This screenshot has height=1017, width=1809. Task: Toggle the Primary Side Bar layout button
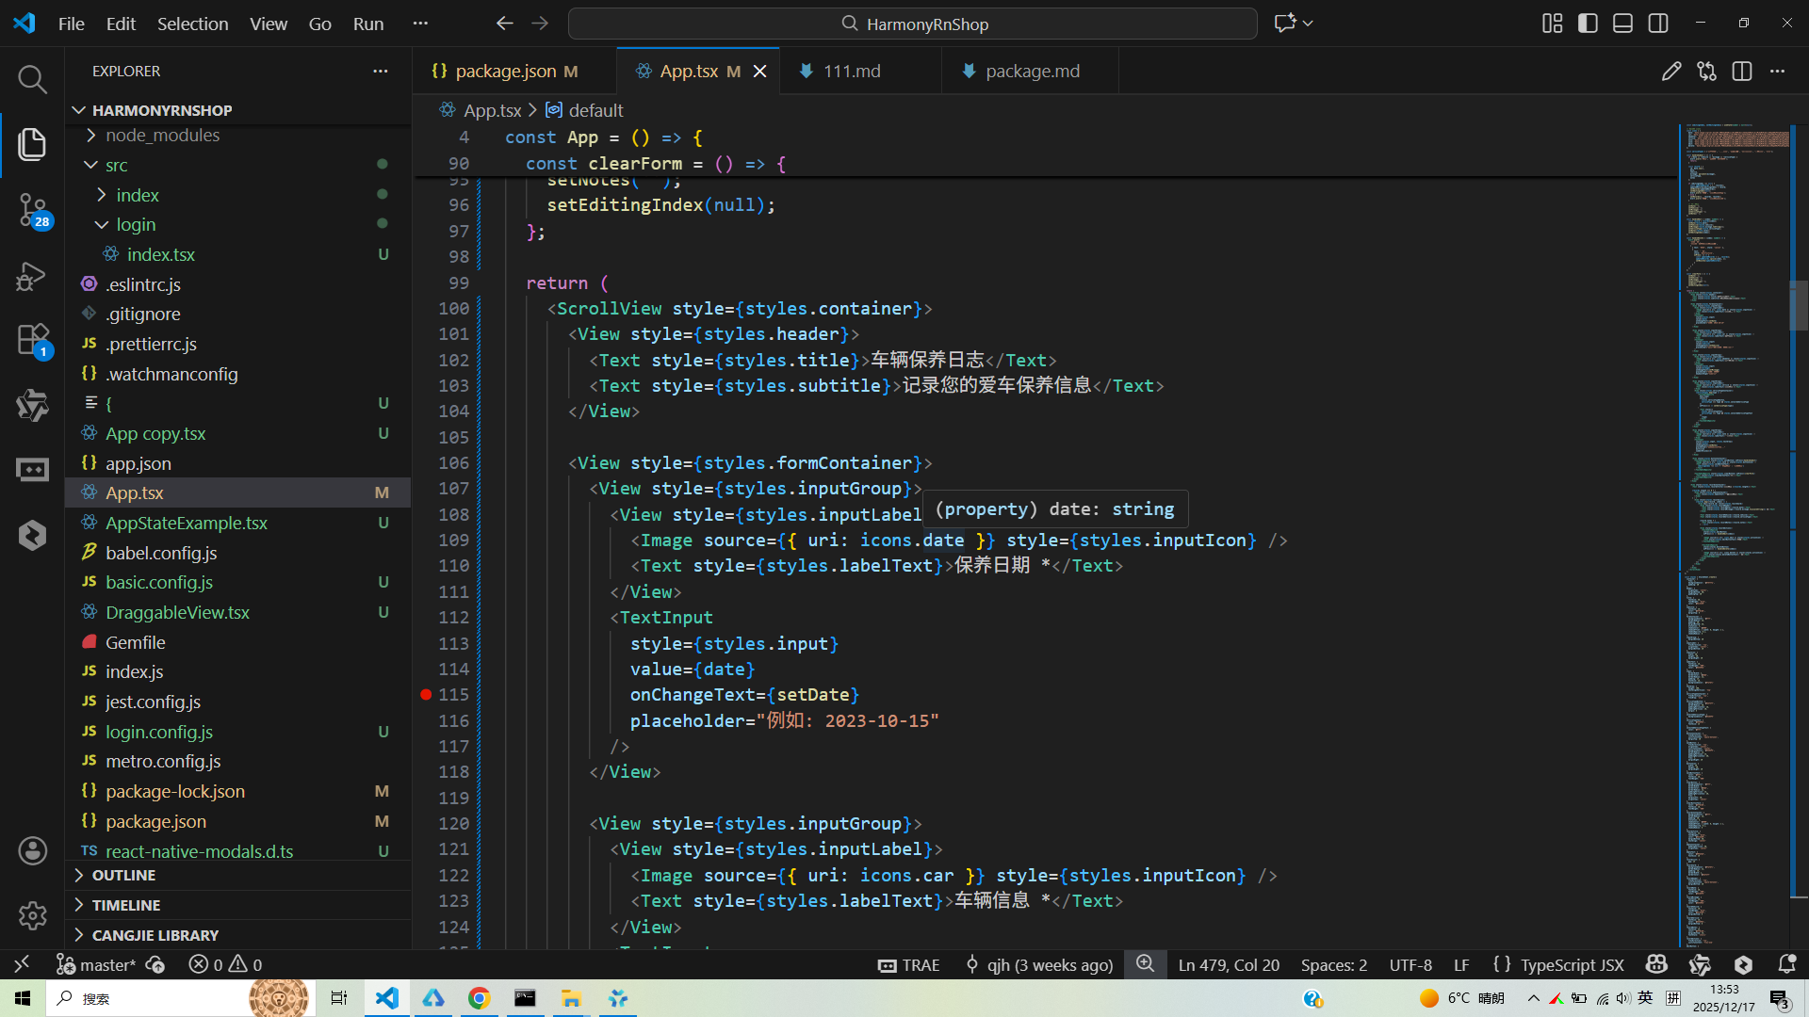(1588, 24)
